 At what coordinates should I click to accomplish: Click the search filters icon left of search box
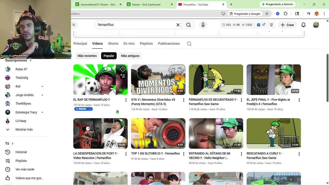[x=74, y=25]
